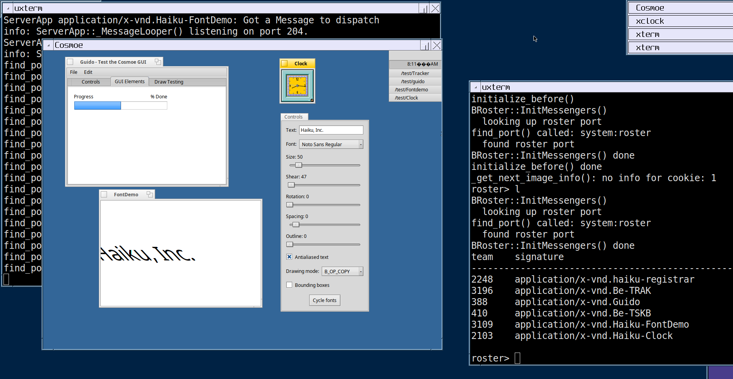Enable the Bounding boxes checkbox
The image size is (733, 379).
point(289,285)
